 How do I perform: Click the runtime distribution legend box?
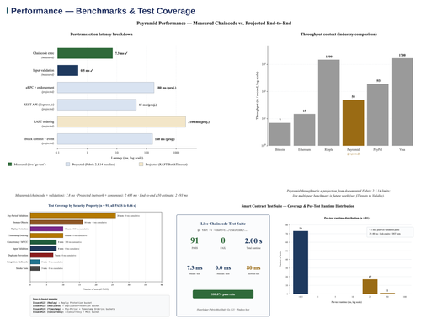pos(391,232)
